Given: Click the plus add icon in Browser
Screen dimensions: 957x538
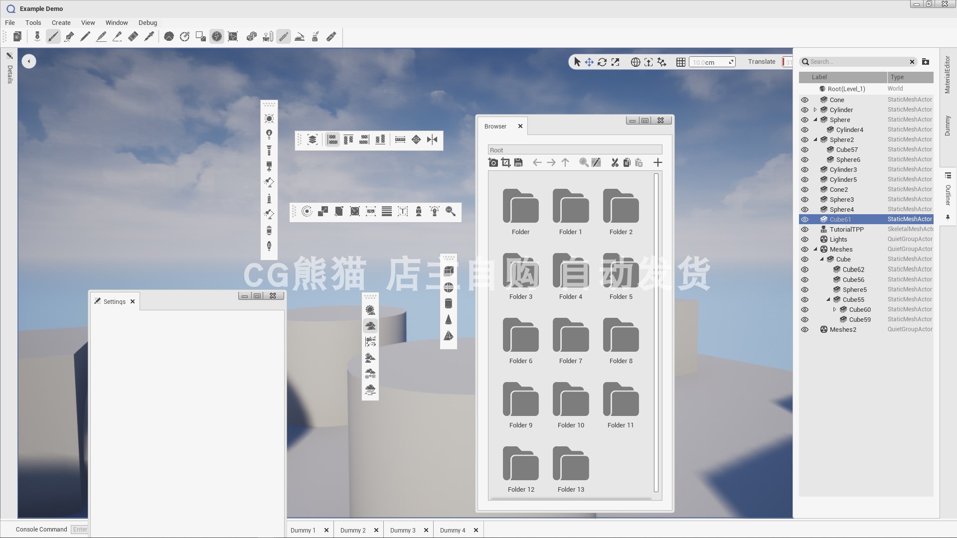Looking at the screenshot, I should tap(657, 162).
